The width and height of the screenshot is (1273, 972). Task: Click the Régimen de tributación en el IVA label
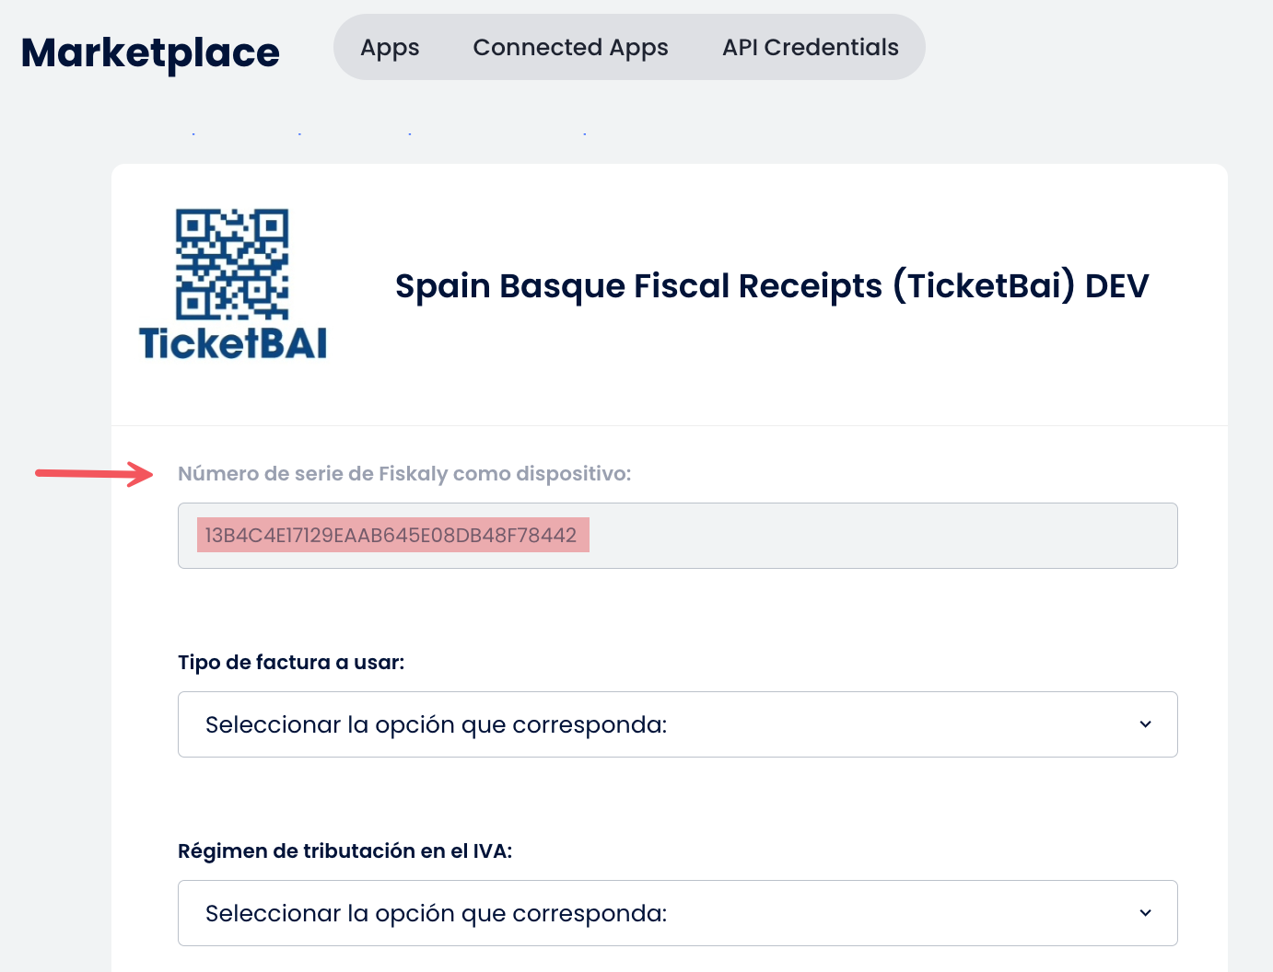345,851
